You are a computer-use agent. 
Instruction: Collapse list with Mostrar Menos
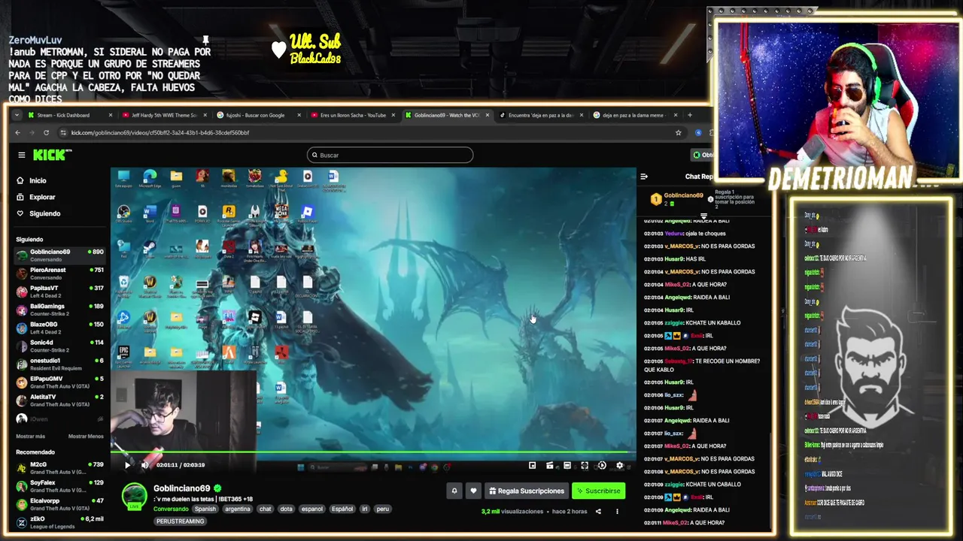tap(86, 436)
